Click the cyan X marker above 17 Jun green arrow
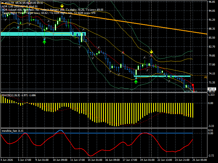Viewport: 218px width, 163px height. pyautogui.click(x=136, y=79)
